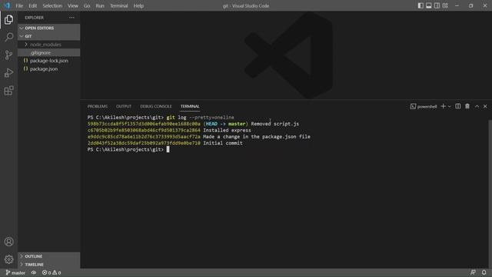This screenshot has width=492, height=277.
Task: Open package.json file
Action: pos(49,68)
